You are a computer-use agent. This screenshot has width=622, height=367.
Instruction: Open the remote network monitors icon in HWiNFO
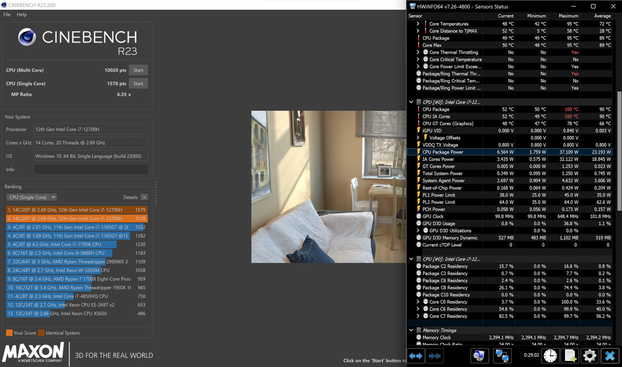tap(502, 356)
